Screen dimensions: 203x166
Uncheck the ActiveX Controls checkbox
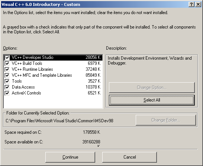coord(7,93)
